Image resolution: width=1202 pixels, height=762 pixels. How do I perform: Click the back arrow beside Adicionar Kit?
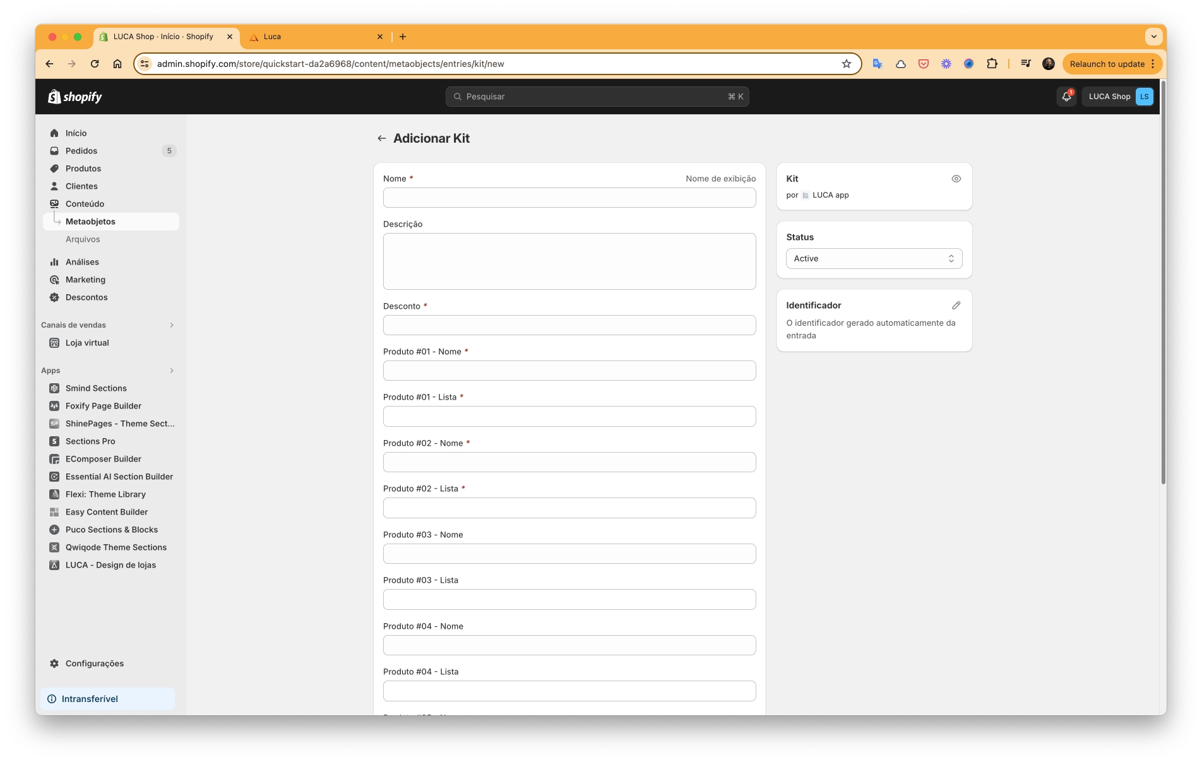pos(381,138)
